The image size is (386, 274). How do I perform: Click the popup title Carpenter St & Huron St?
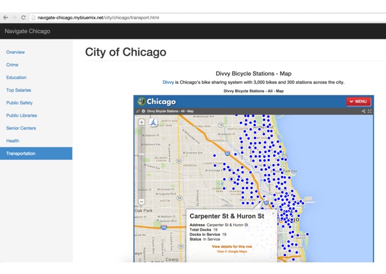(x=227, y=216)
